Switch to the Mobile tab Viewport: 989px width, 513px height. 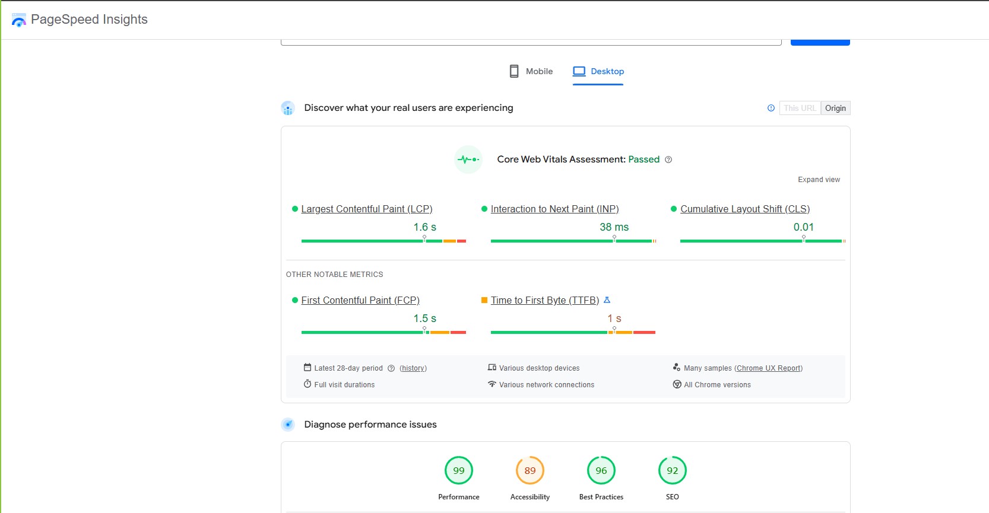click(531, 71)
